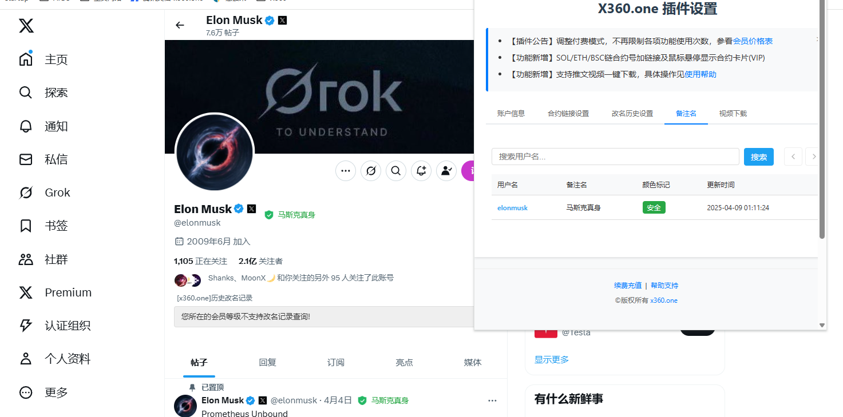
Task: Click the plugin panel scrollbar down arrow
Action: [822, 325]
